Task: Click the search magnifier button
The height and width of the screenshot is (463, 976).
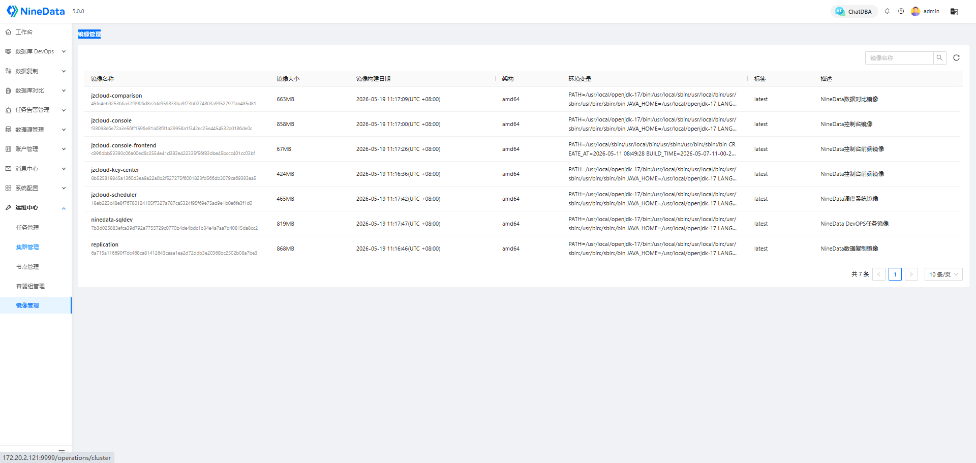Action: [939, 58]
